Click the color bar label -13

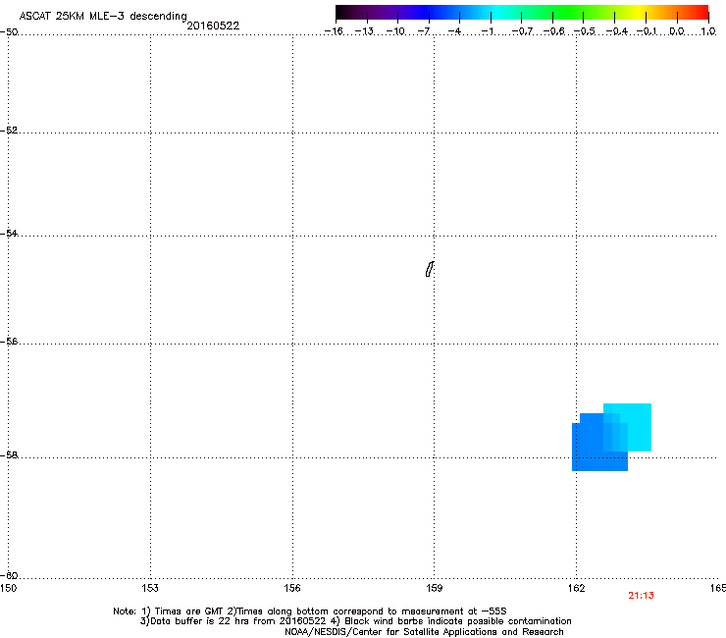pyautogui.click(x=364, y=31)
